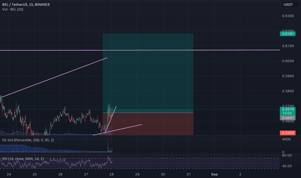
Task: Click the 0.5900 price axis label
Action: pyautogui.click(x=288, y=76)
